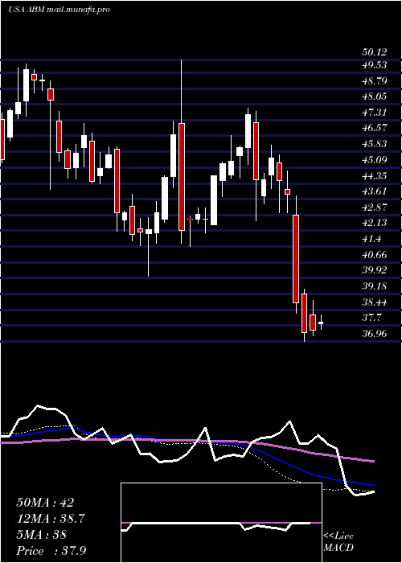The width and height of the screenshot is (402, 563).
Task: Click the 38.44 price axis label
Action: [x=375, y=302]
